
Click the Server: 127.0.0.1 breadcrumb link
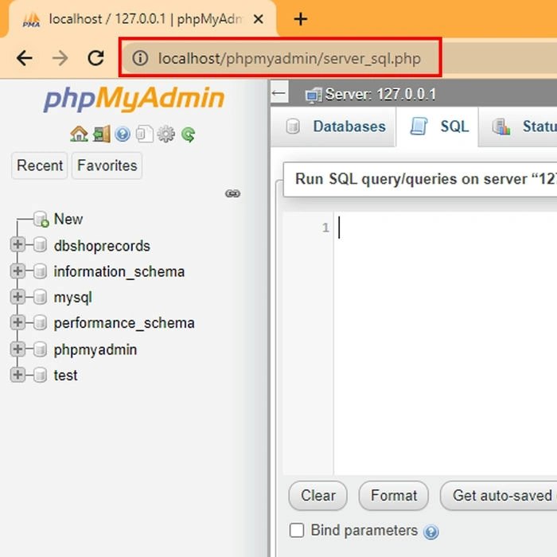380,95
